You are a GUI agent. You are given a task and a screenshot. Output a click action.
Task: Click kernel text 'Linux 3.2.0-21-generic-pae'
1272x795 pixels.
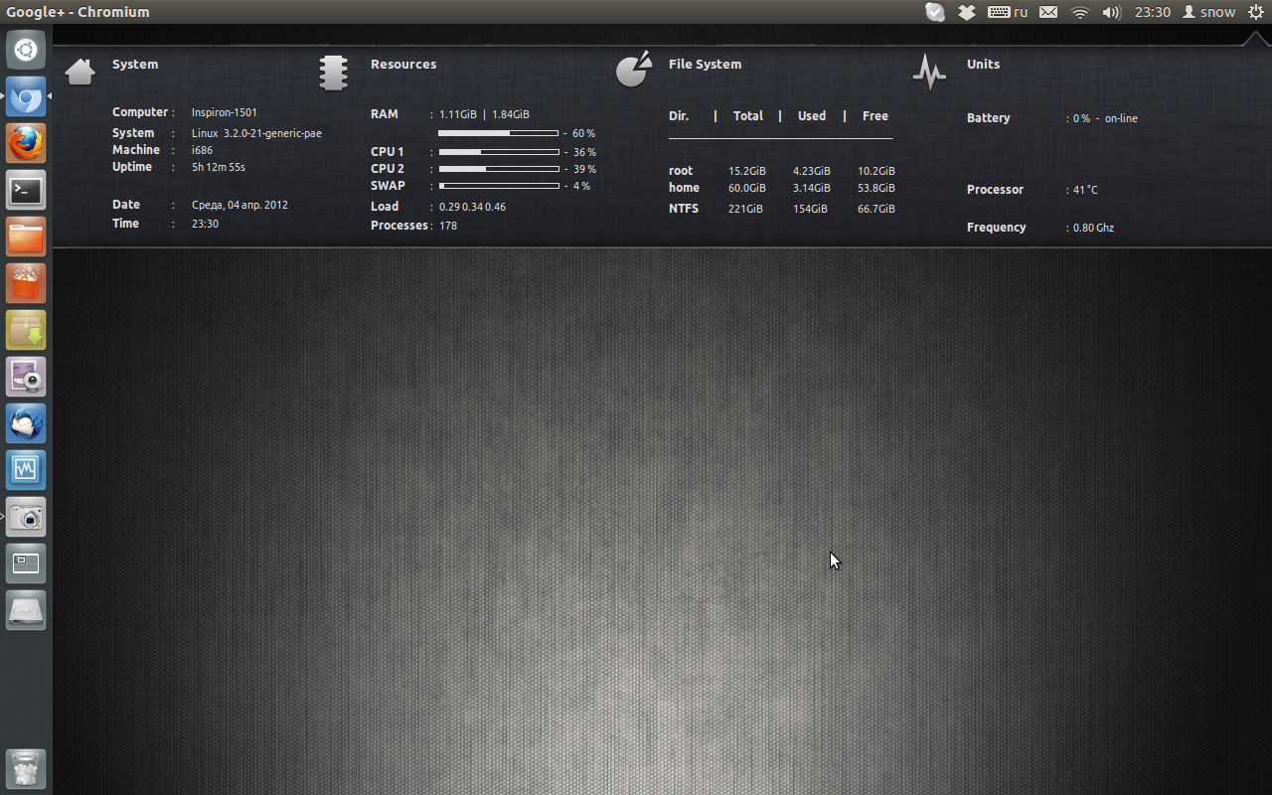coord(256,133)
